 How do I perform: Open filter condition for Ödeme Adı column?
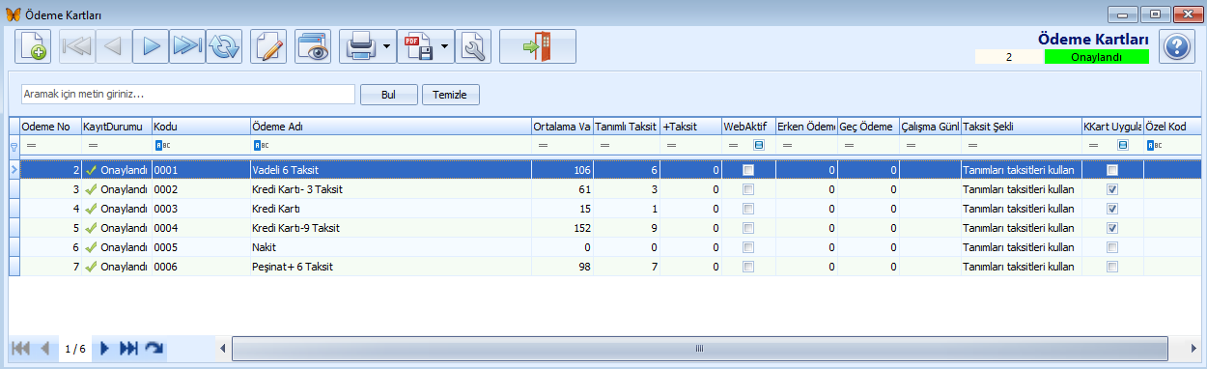click(x=261, y=145)
